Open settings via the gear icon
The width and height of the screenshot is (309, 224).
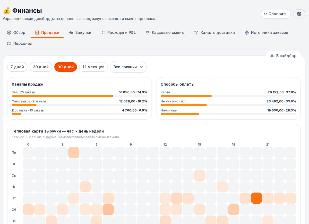pyautogui.click(x=299, y=14)
